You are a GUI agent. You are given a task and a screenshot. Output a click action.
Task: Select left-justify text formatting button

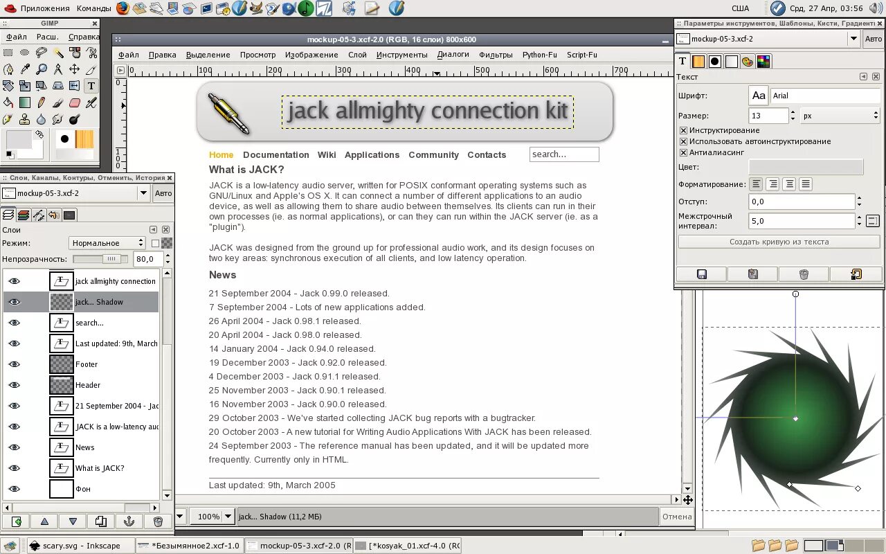756,184
